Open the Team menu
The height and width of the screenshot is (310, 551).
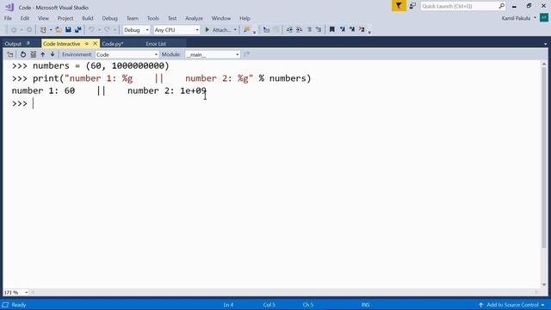[x=133, y=18]
